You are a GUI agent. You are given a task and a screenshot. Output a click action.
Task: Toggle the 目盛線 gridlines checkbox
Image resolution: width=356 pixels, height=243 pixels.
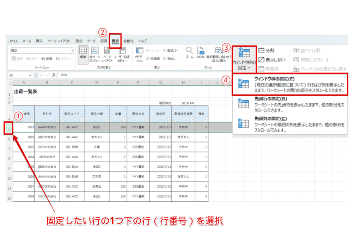tap(148, 59)
